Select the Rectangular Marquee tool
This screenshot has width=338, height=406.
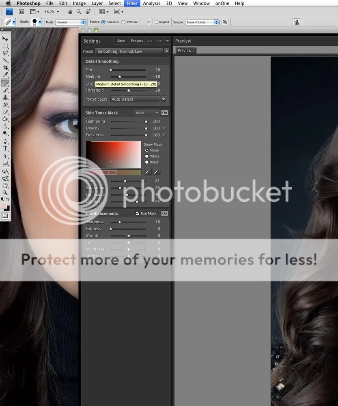tap(5, 46)
